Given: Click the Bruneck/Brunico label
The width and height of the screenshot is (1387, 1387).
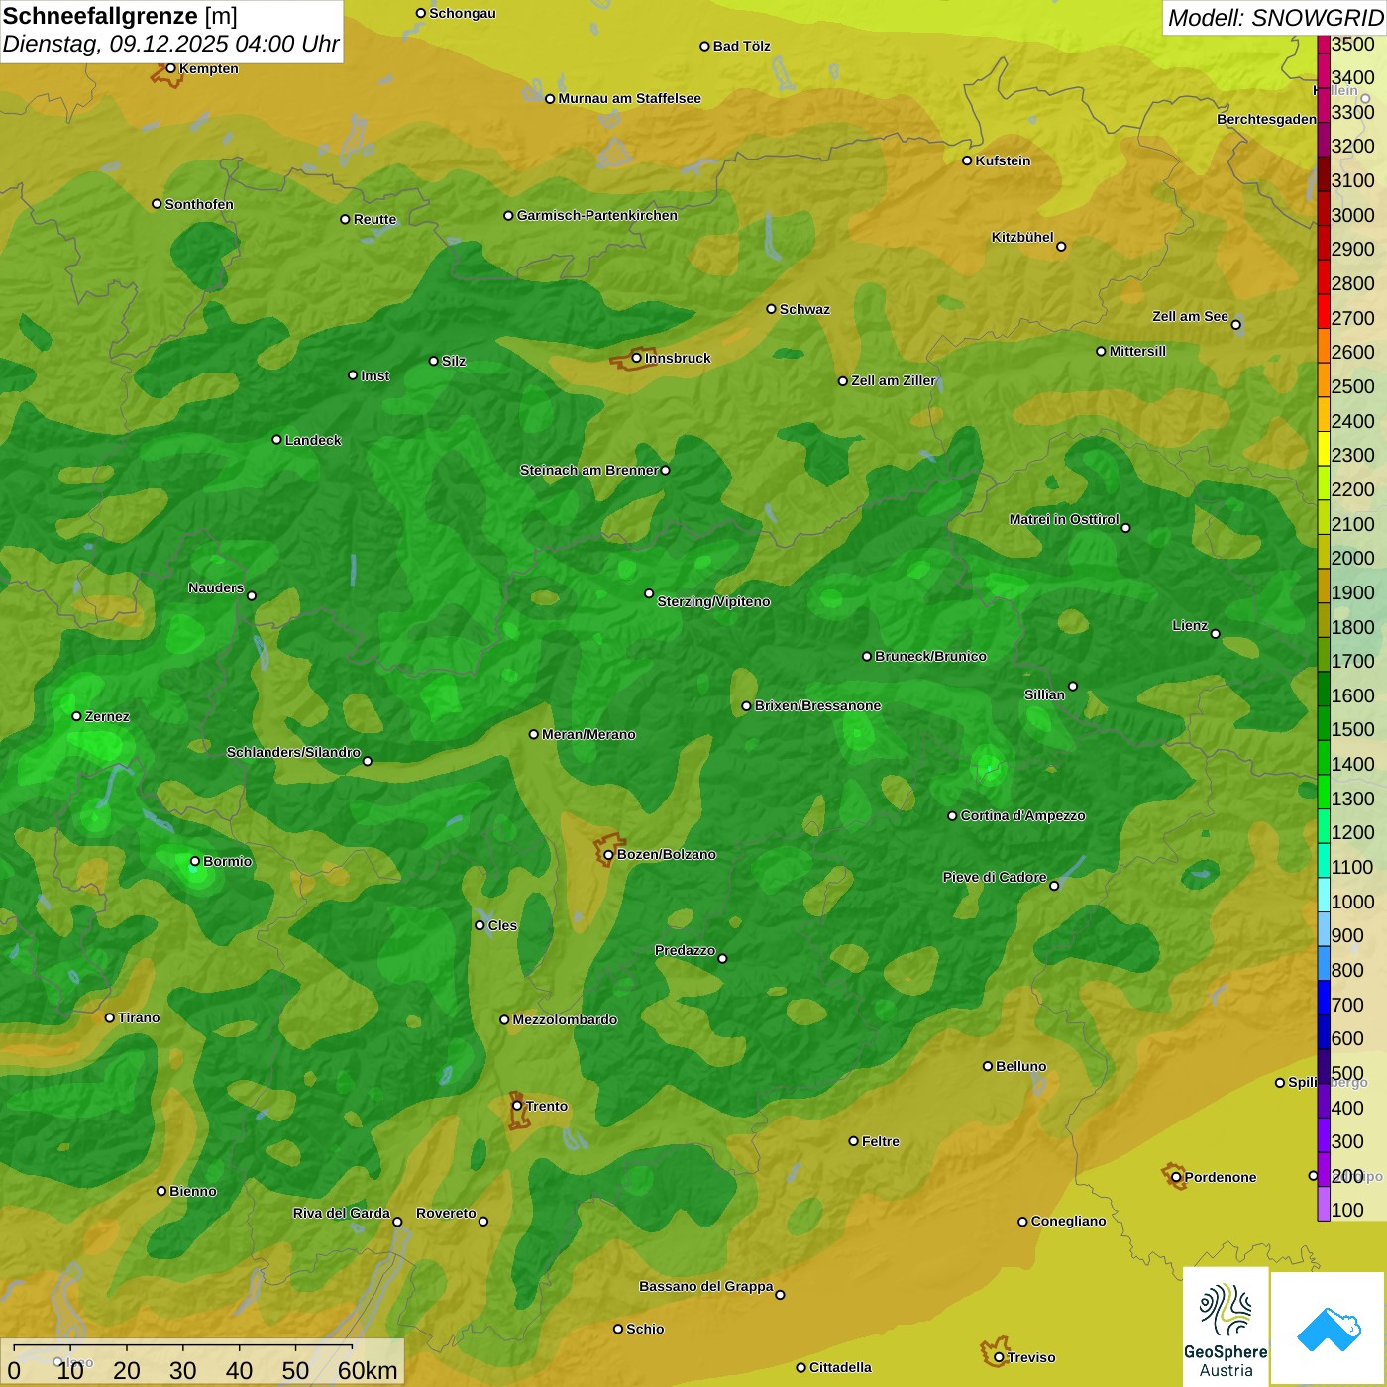Looking at the screenshot, I should click(930, 656).
